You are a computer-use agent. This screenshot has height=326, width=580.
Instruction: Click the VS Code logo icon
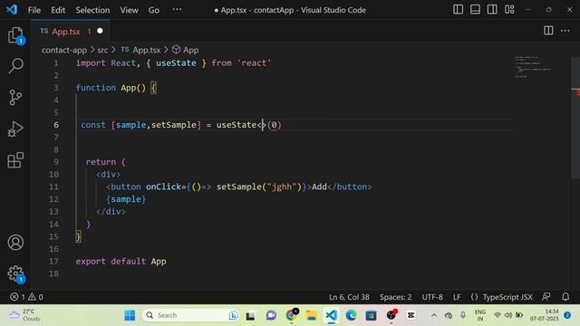click(x=12, y=10)
